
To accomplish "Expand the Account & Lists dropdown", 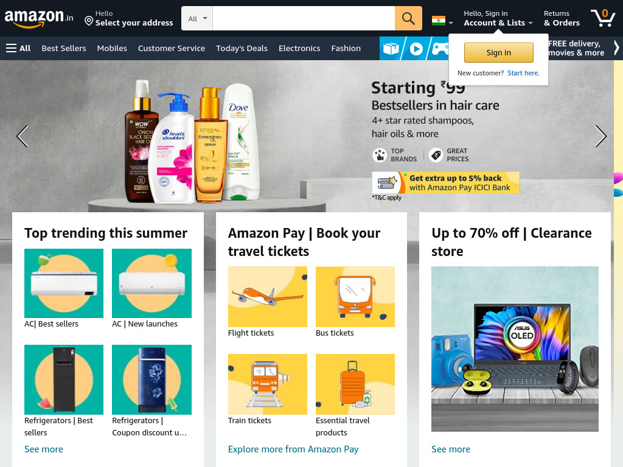I will [x=498, y=18].
